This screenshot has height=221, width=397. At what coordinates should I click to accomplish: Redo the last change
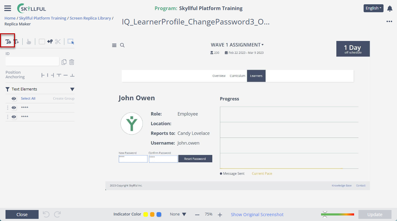click(58, 214)
